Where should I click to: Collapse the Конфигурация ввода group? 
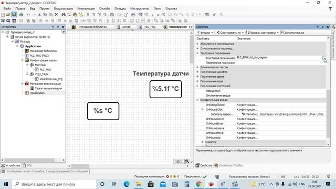click(197, 100)
